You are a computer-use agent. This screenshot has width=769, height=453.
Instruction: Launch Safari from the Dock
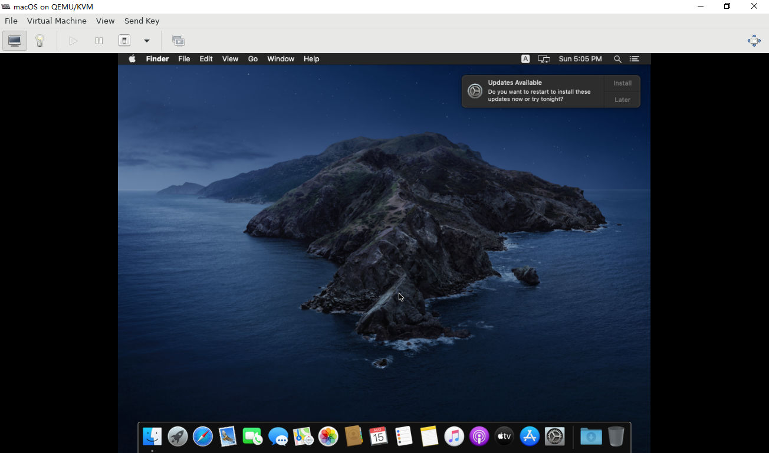click(x=203, y=436)
